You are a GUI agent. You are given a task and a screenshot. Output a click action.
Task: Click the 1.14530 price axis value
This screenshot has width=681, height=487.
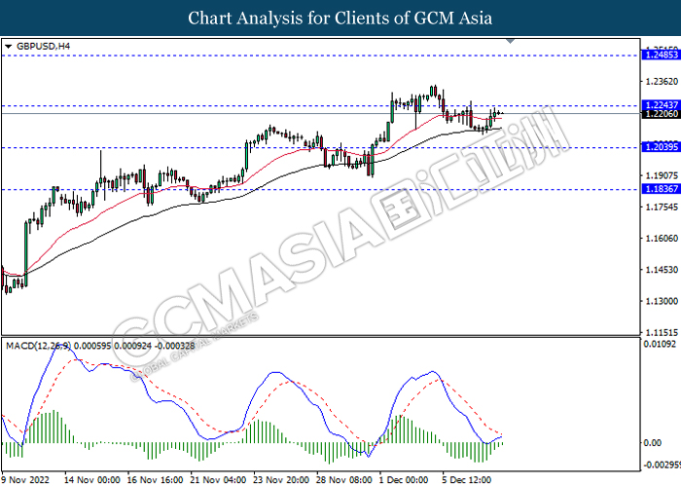click(662, 270)
